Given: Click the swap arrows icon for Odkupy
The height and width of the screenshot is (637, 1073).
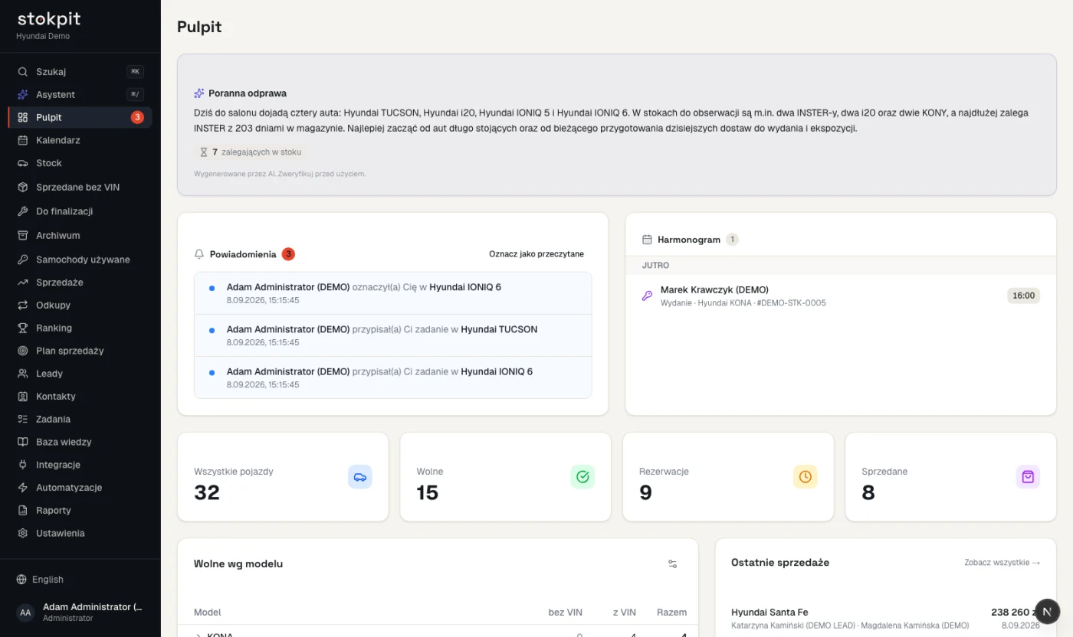Looking at the screenshot, I should pos(22,305).
